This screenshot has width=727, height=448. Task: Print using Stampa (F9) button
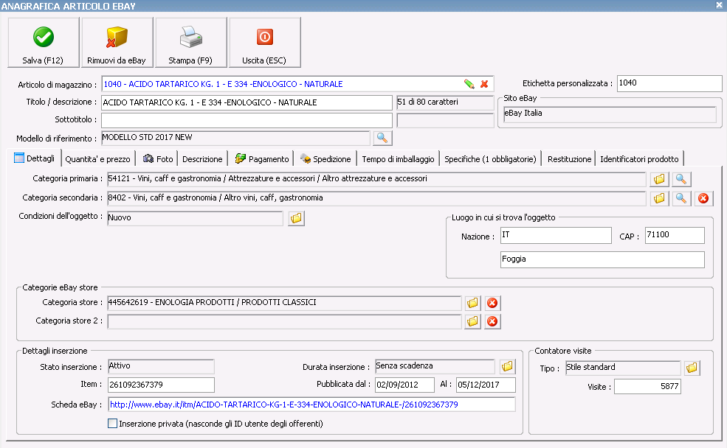pos(190,43)
